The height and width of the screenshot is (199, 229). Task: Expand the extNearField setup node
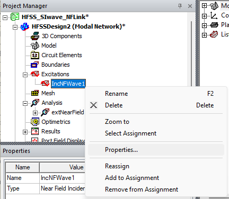coord(36,113)
